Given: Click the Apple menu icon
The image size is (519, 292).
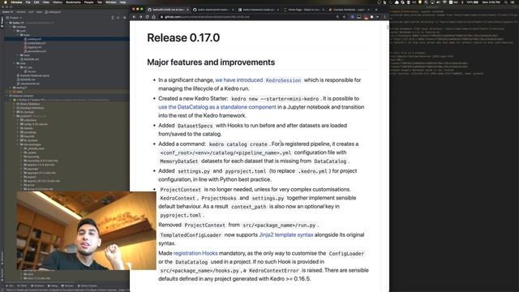Looking at the screenshot, I should [5, 2].
